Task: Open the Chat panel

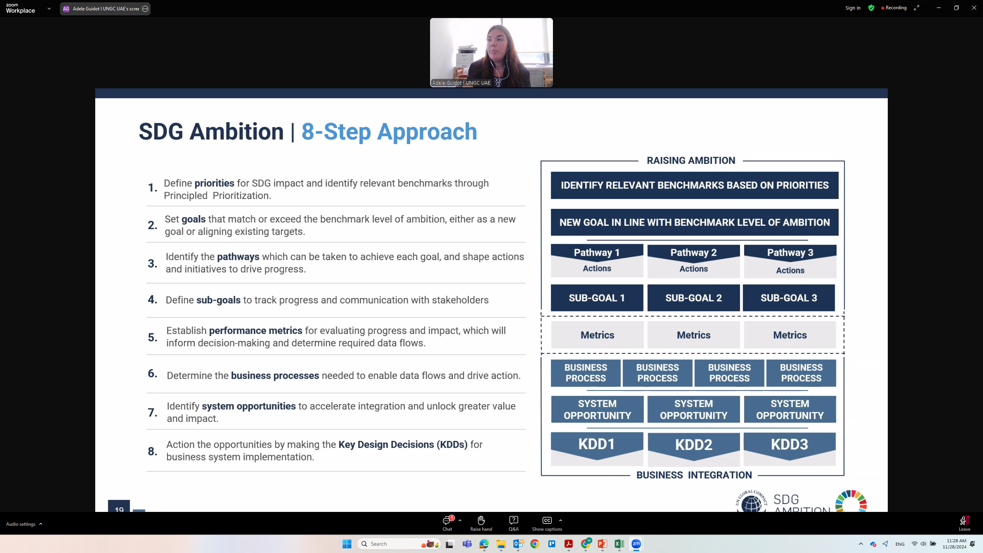Action: [447, 523]
